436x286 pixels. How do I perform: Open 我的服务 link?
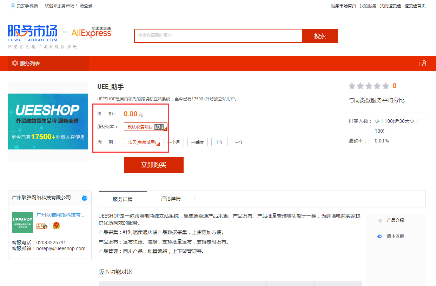pos(368,6)
